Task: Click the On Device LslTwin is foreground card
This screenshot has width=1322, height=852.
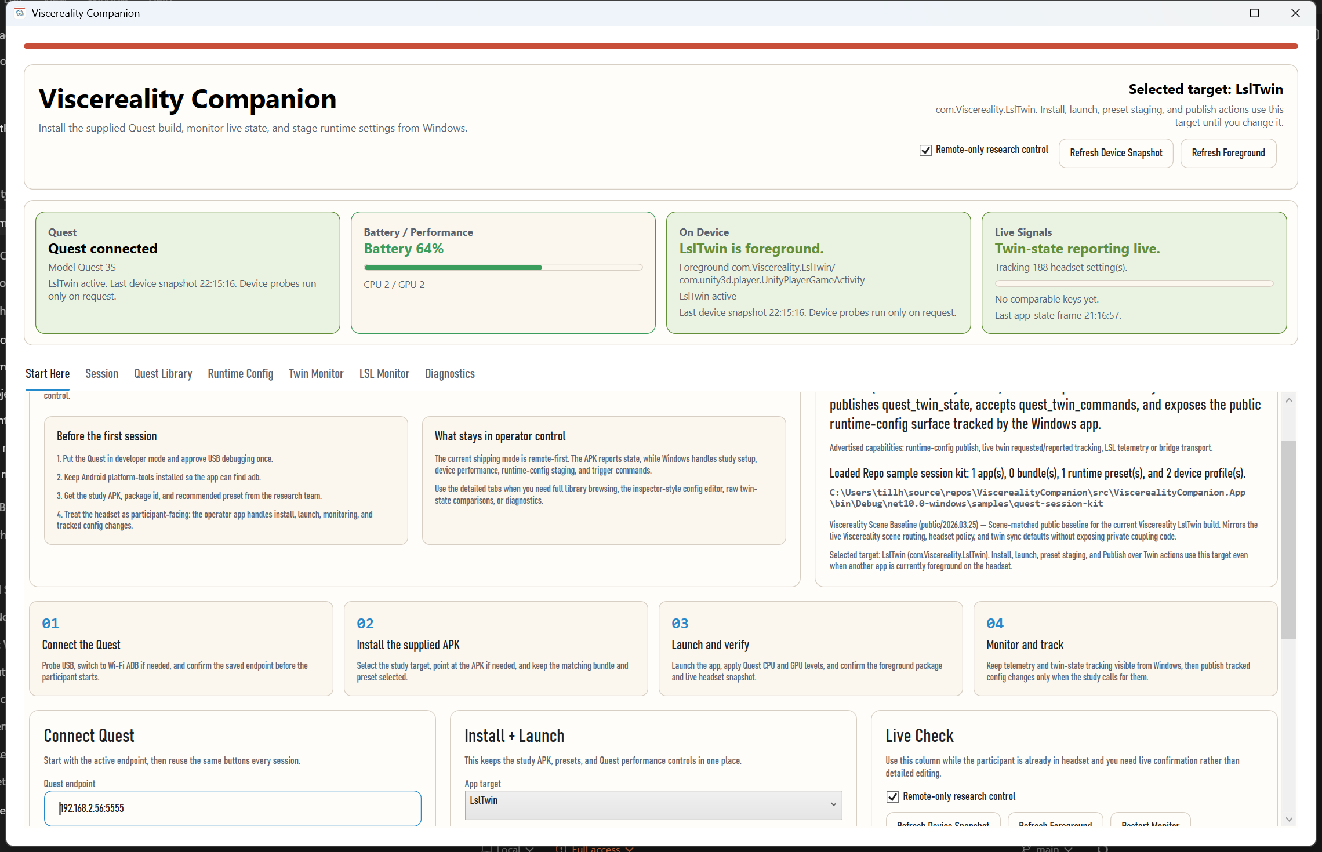Action: point(819,272)
